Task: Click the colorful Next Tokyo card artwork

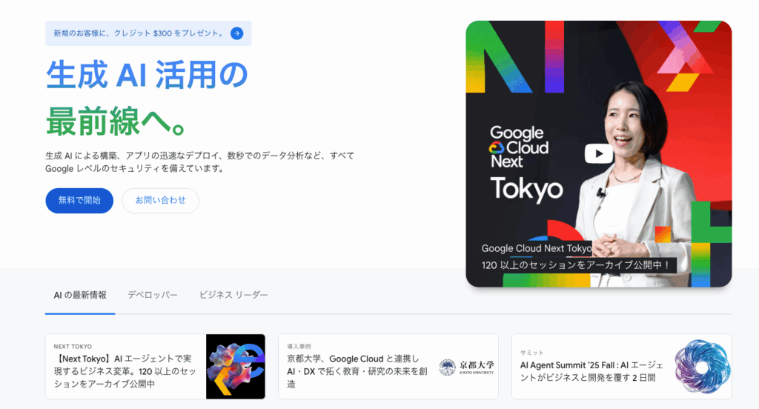Action: coord(236,367)
